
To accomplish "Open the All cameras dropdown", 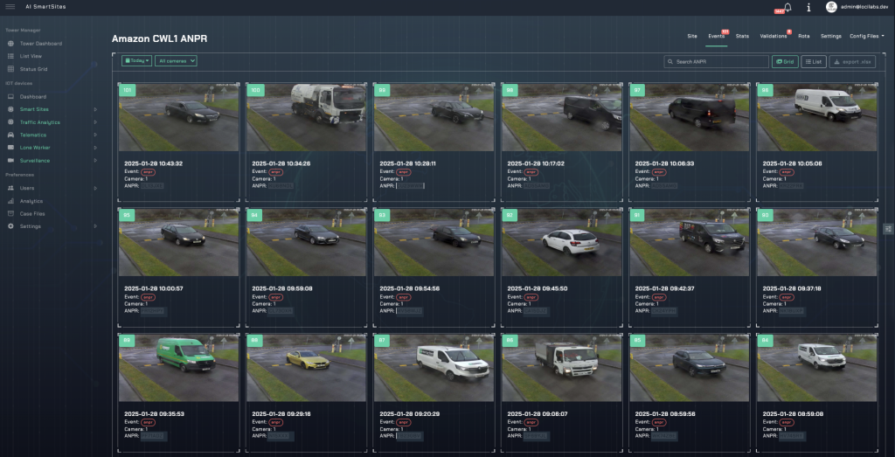I will [176, 61].
